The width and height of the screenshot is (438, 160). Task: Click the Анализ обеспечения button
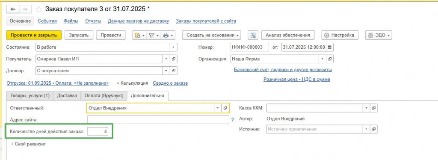[x=288, y=35]
